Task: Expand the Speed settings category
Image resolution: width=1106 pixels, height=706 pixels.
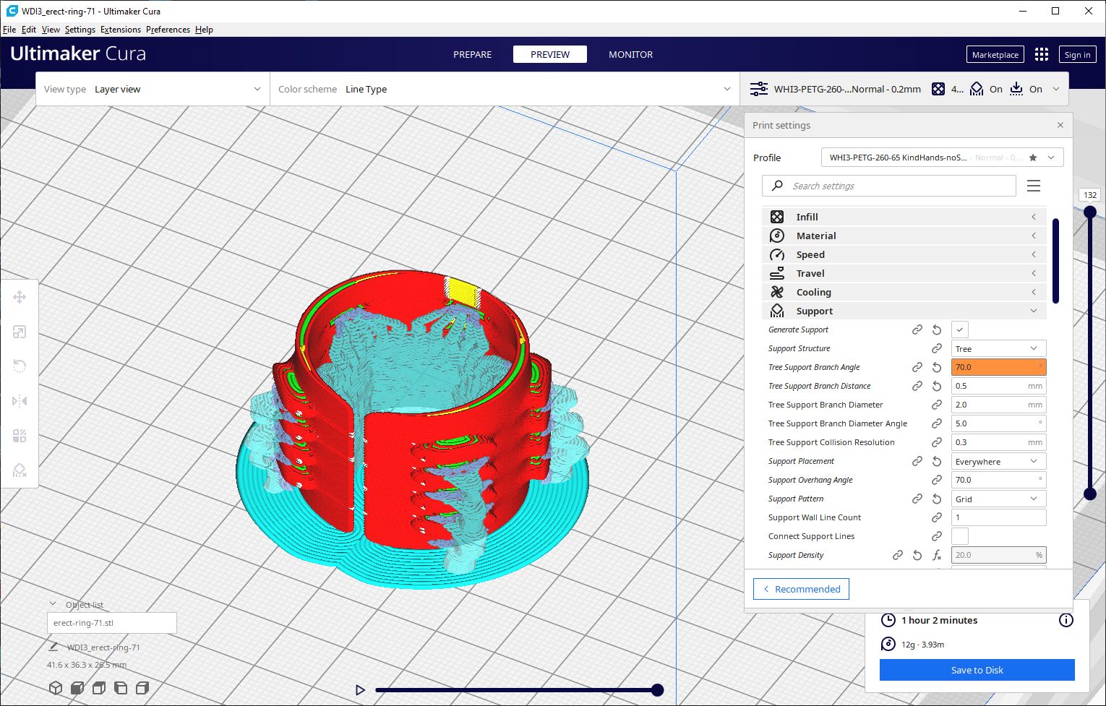Action: (x=904, y=254)
